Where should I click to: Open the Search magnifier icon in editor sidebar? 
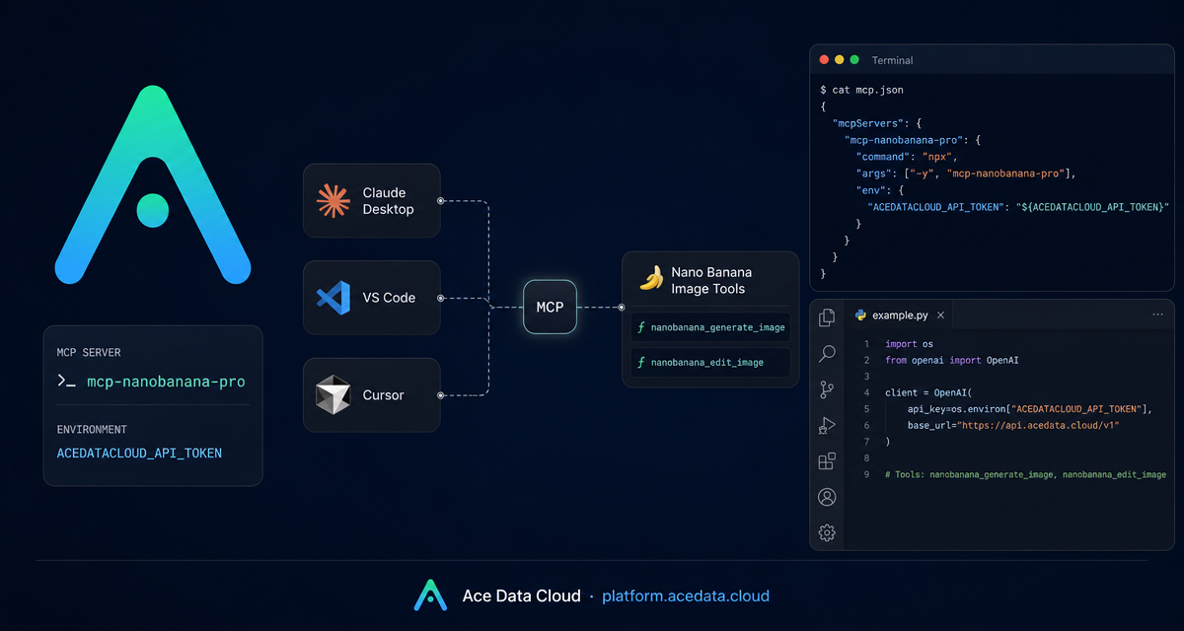click(827, 353)
